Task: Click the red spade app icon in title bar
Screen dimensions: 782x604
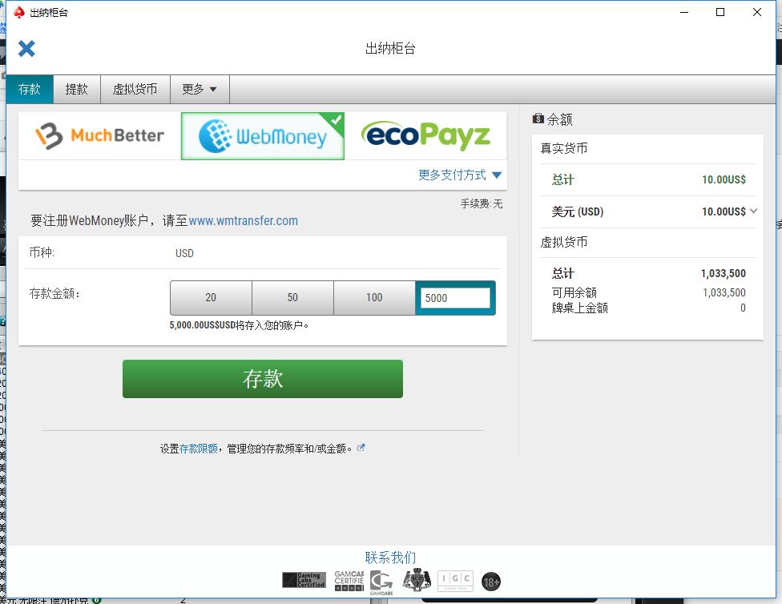Action: (x=19, y=13)
